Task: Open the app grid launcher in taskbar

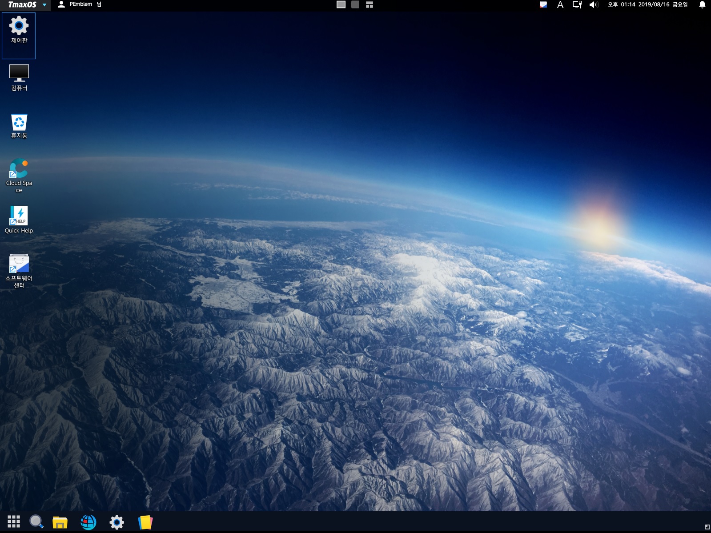Action: point(14,522)
